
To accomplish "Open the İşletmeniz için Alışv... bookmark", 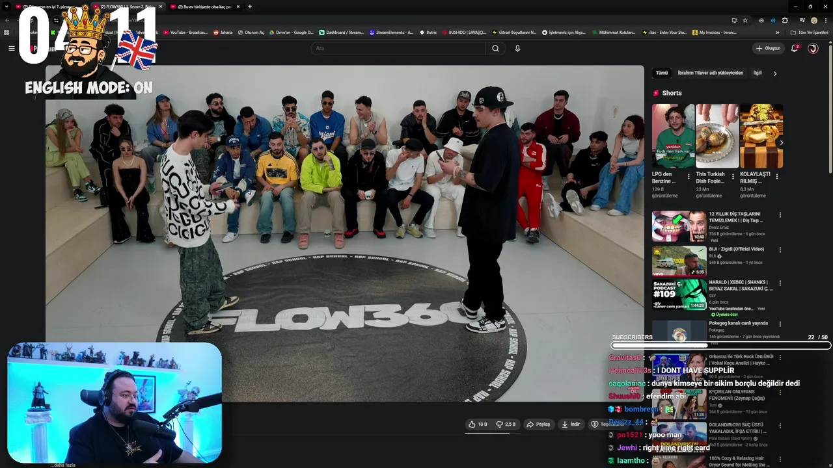I will point(564,32).
